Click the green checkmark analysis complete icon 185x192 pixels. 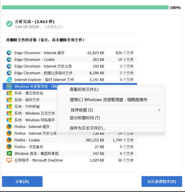(9, 24)
